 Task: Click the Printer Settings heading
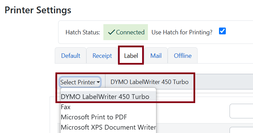click(x=38, y=10)
